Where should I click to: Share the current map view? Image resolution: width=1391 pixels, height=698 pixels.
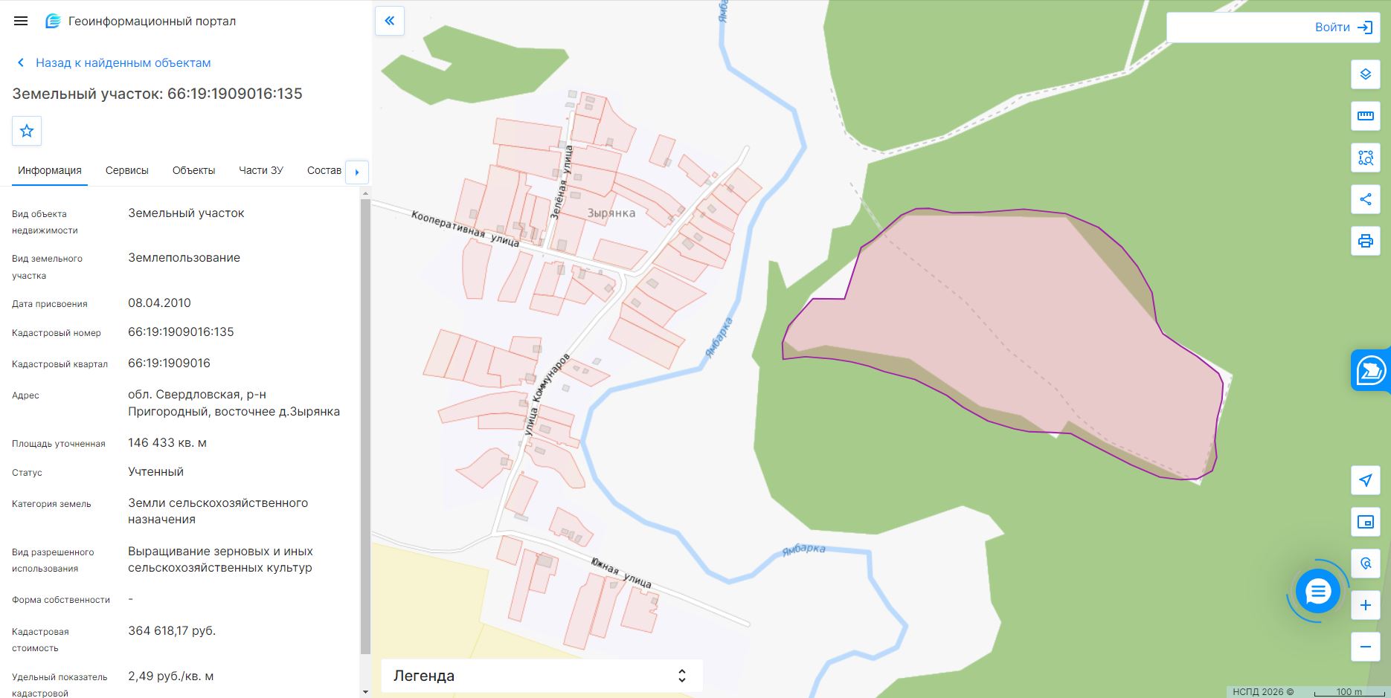pyautogui.click(x=1365, y=199)
